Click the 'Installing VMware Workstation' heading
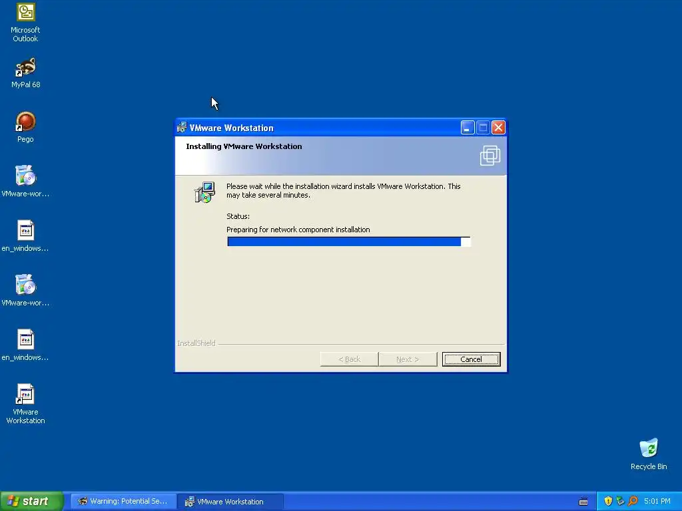 (244, 146)
